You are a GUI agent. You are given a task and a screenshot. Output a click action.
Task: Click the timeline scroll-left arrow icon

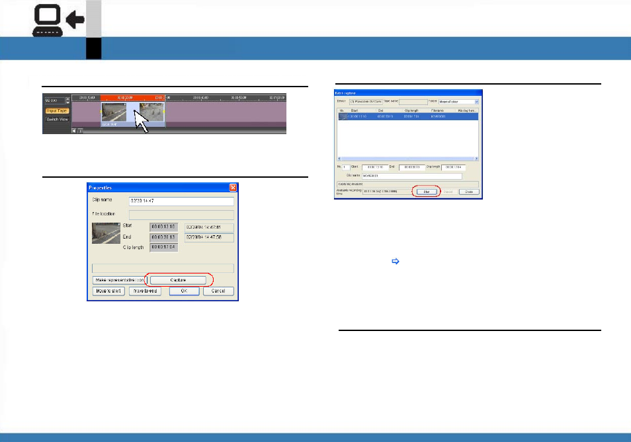(x=74, y=131)
